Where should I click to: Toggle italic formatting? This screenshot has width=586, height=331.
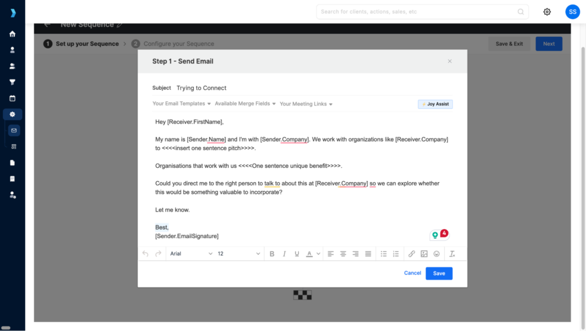284,254
